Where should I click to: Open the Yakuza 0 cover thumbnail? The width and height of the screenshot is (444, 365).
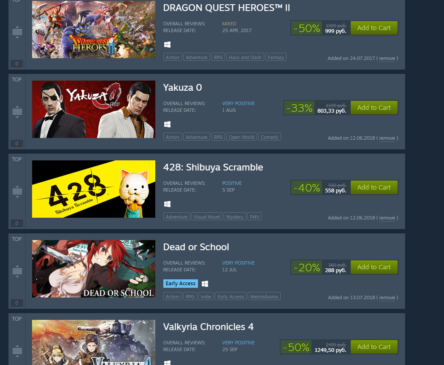[x=93, y=109]
